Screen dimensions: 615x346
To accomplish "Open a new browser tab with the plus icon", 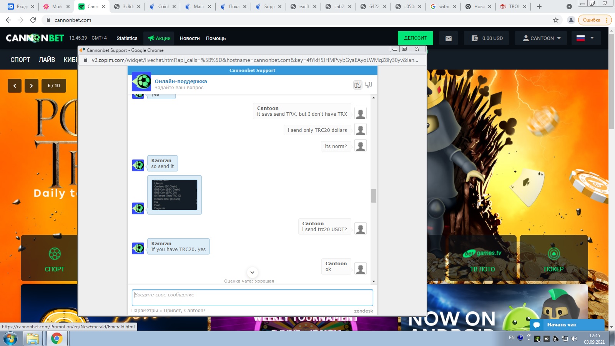I will (x=539, y=7).
